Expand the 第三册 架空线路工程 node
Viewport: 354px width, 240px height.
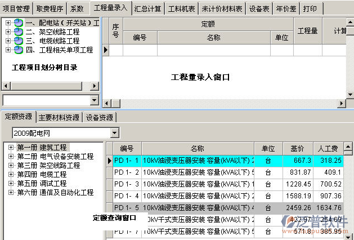point(11,166)
